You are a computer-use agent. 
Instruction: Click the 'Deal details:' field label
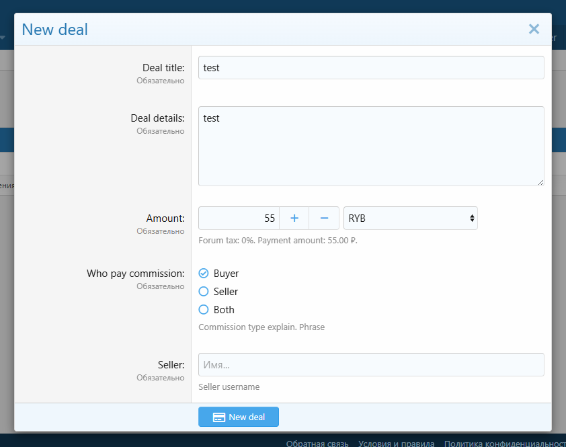[157, 118]
